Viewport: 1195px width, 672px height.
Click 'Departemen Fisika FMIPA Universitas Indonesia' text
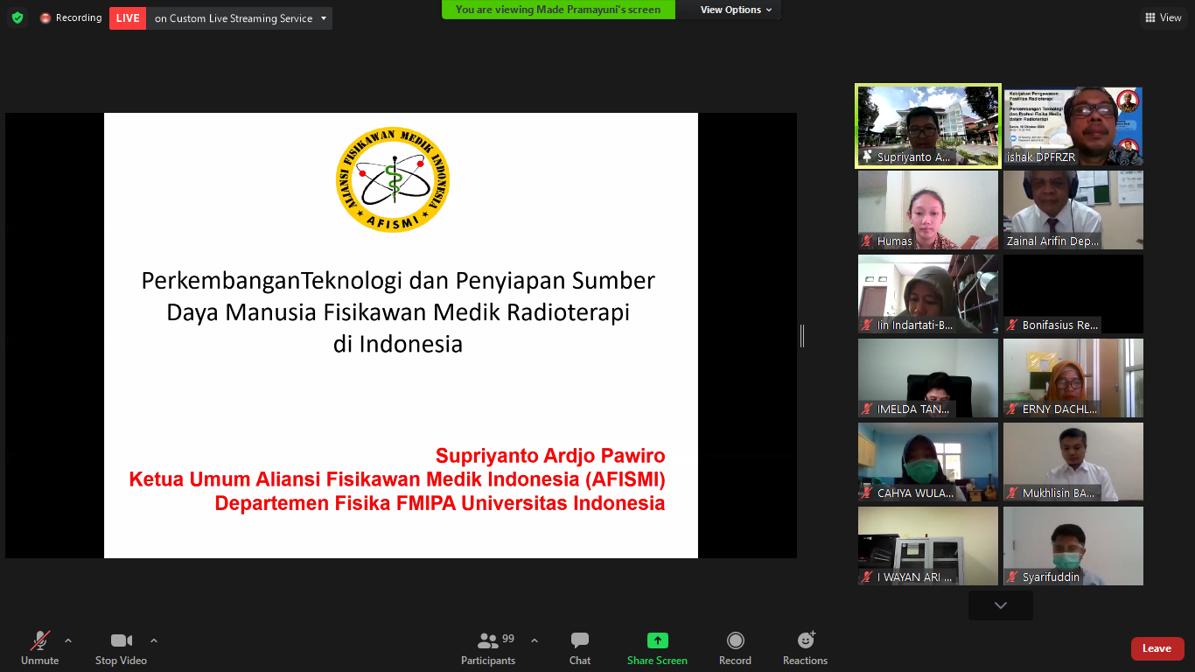(440, 503)
